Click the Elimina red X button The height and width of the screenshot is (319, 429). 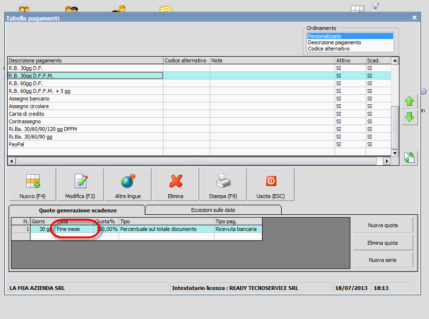175,185
